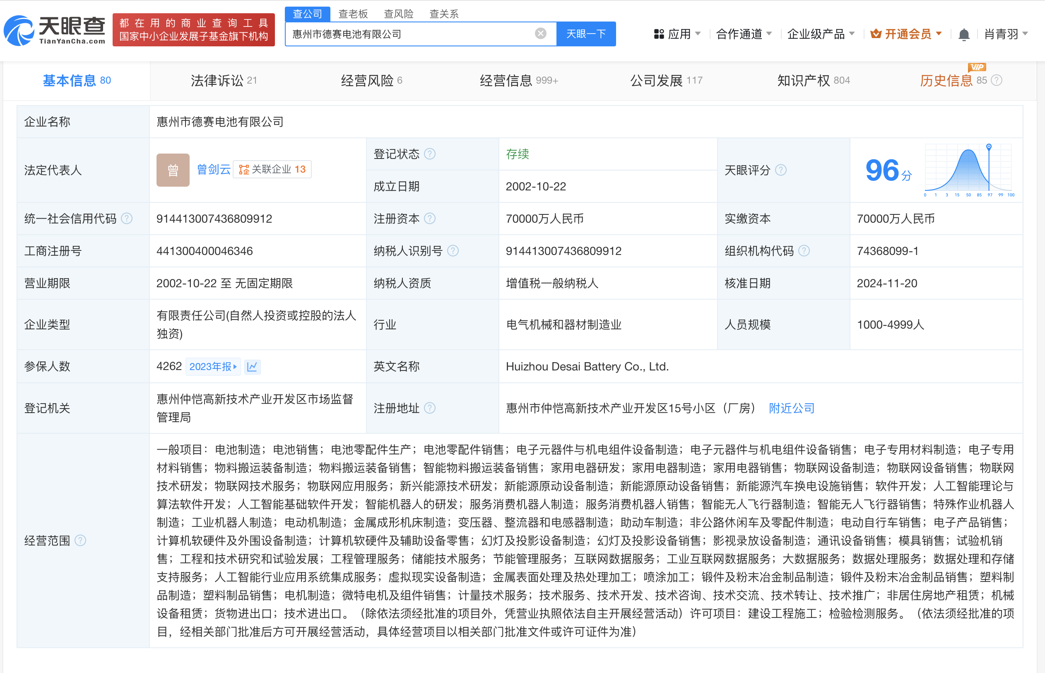Click the 天眼一下 search button
The image size is (1045, 673).
click(586, 34)
